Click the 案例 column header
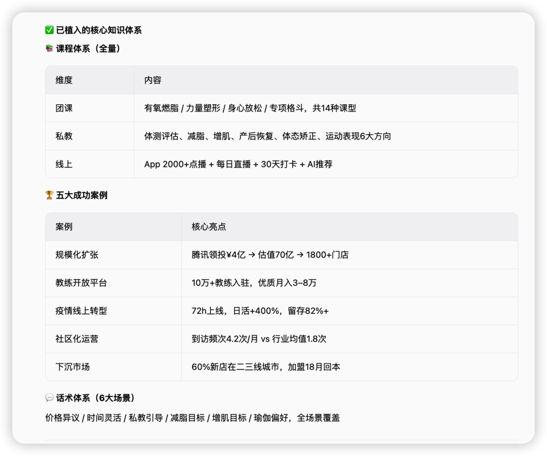547x456 pixels. [x=113, y=227]
